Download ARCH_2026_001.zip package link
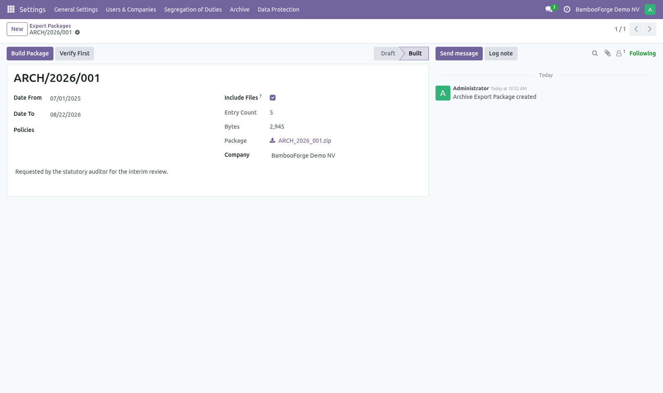This screenshot has height=393, width=663. 305,141
